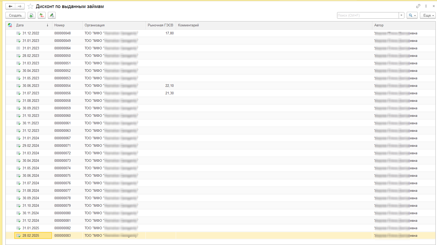The image size is (437, 245).
Task: Click the document icon for 30.06.2023 row
Action: click(18, 86)
